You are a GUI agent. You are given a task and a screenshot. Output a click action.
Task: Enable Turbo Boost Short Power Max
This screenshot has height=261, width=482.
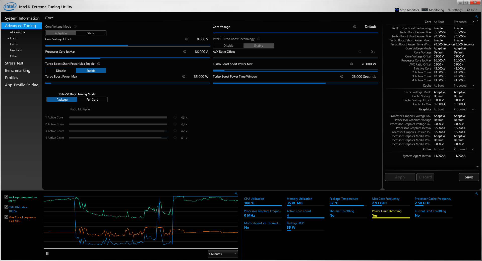pos(91,71)
